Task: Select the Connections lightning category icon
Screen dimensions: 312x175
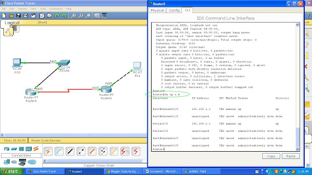Action: coord(36,149)
